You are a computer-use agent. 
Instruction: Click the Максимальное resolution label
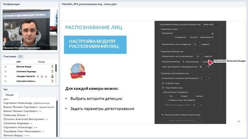coord(207,37)
